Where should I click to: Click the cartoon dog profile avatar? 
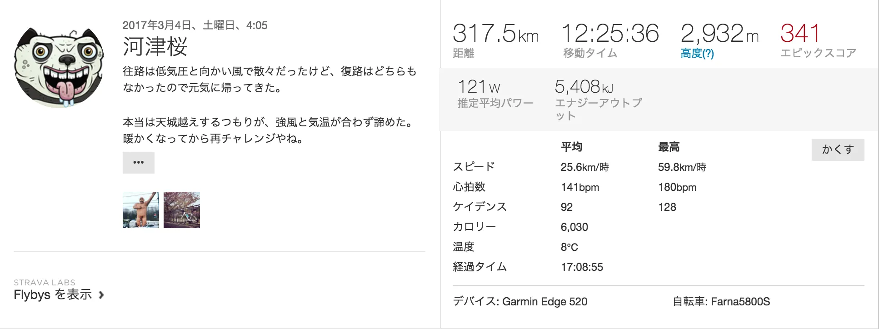pyautogui.click(x=59, y=67)
